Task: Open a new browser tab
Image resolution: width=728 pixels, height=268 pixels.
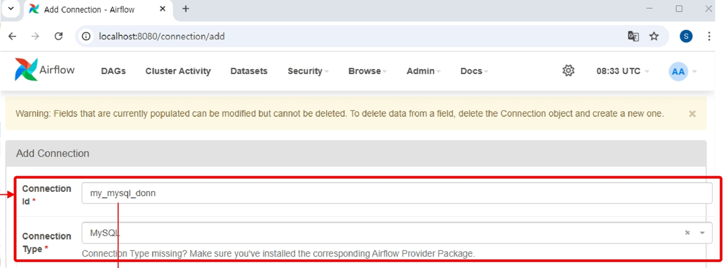Action: pos(185,9)
